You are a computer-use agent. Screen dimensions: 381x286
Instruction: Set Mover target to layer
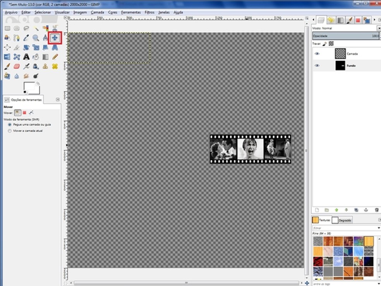(17, 112)
